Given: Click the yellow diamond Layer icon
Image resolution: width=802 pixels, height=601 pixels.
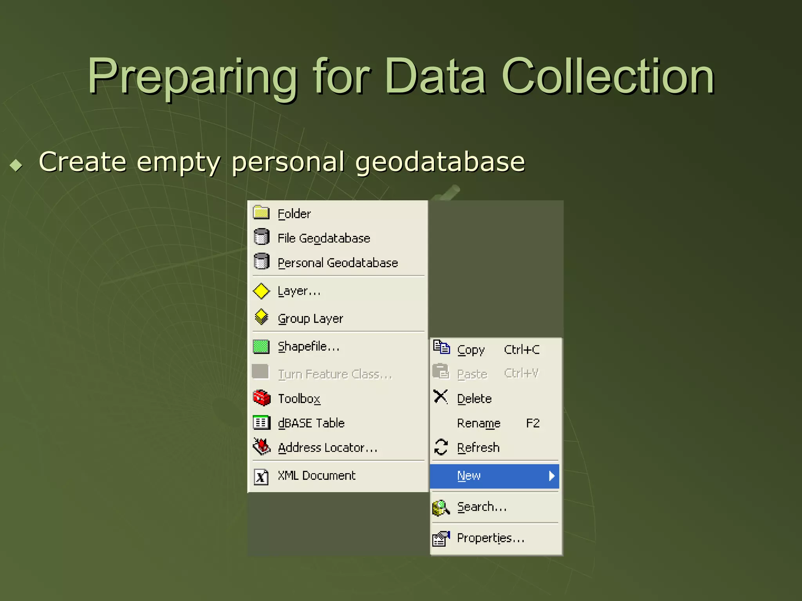Looking at the screenshot, I should [x=261, y=291].
